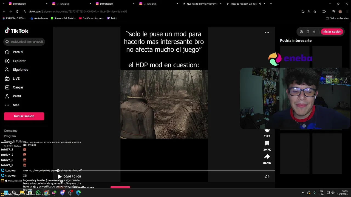Open the video's three-dot options menu
This screenshot has width=351, height=197.
click(x=267, y=32)
